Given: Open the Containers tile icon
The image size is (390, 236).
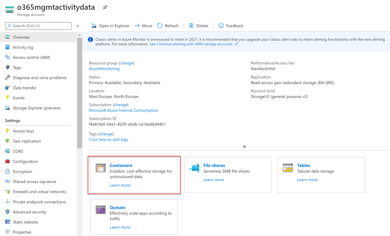Looking at the screenshot, I should pos(101,168).
